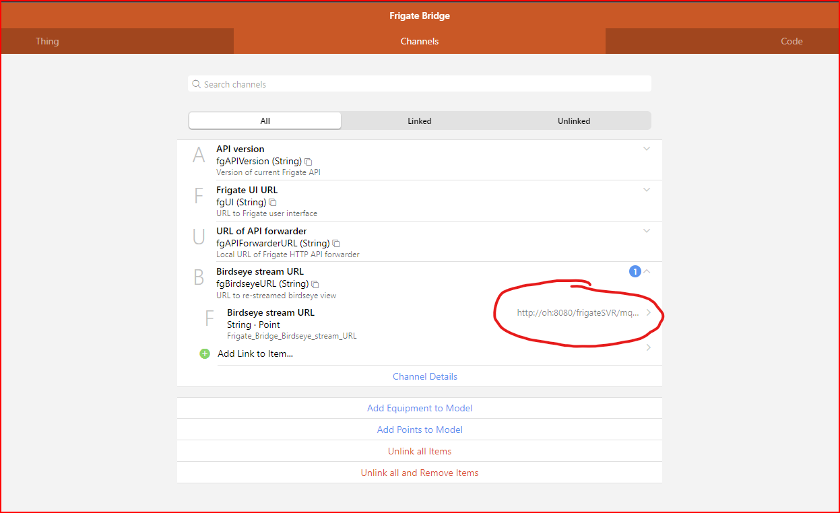Image resolution: width=840 pixels, height=513 pixels.
Task: Copy fgUI channel ID icon
Action: click(x=273, y=203)
